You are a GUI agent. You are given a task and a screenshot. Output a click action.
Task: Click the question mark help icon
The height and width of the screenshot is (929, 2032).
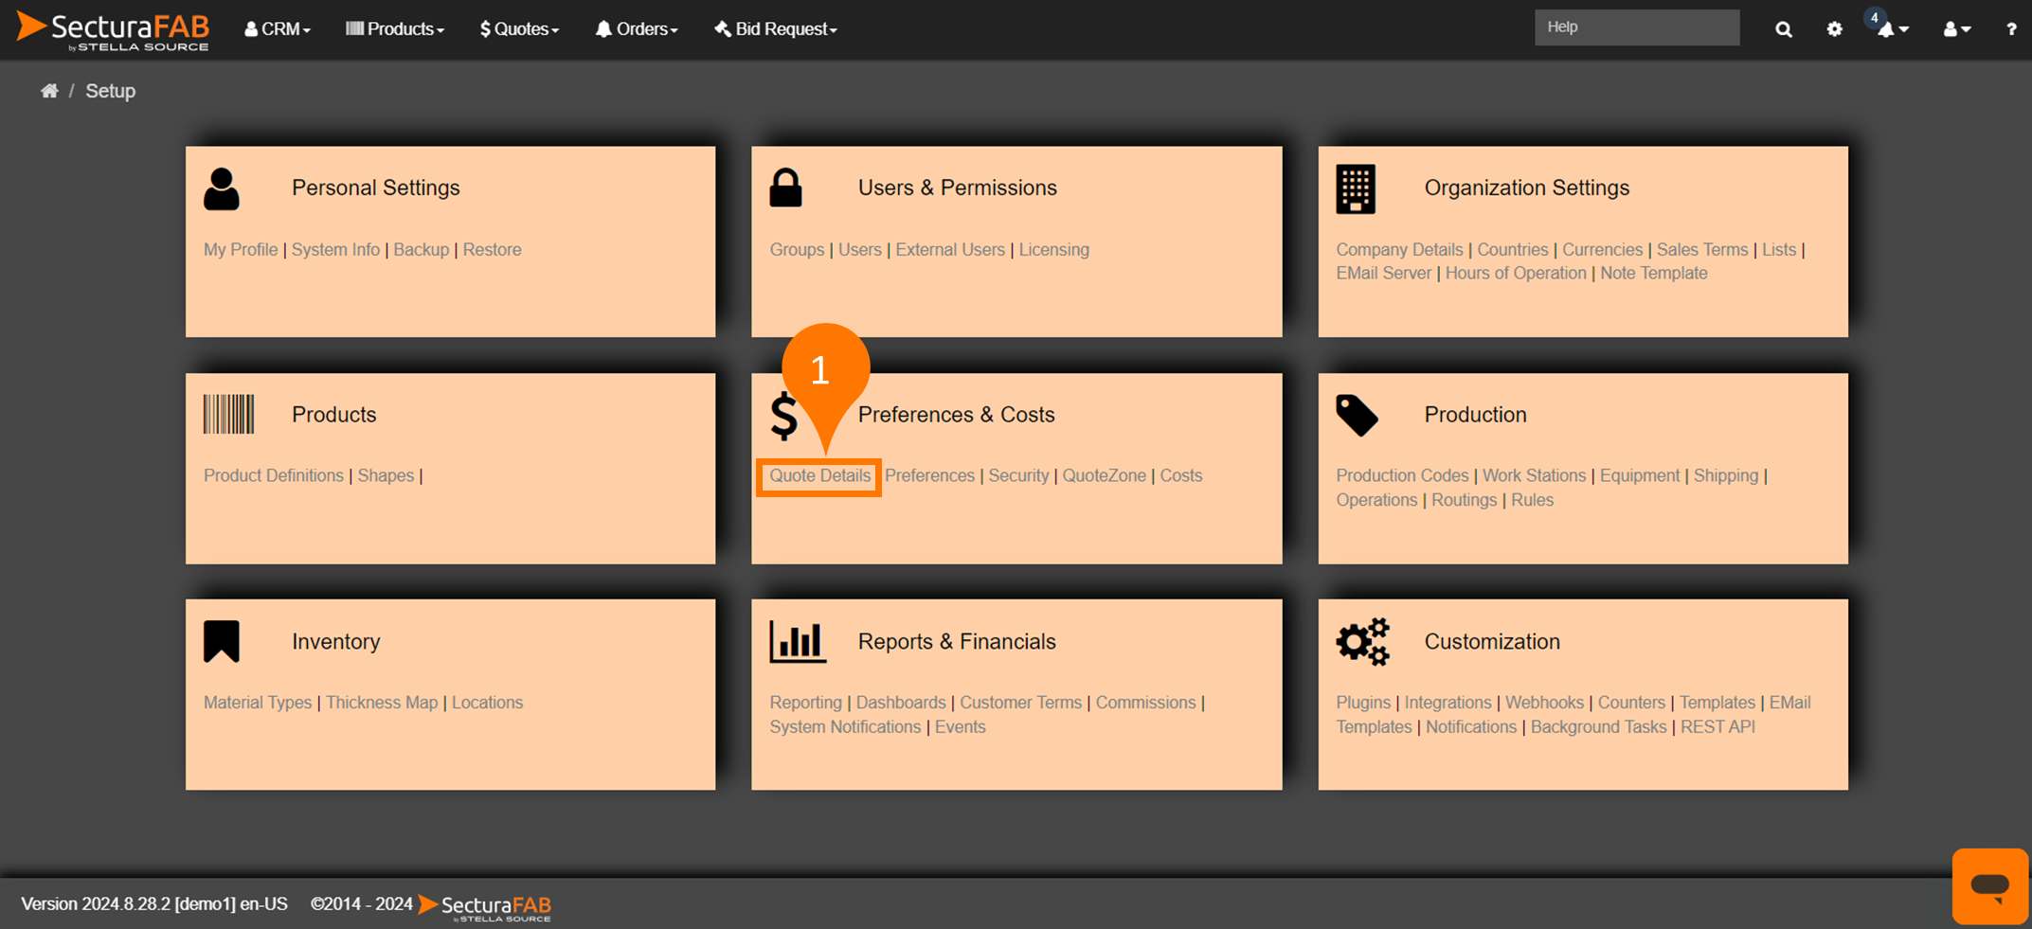[2010, 29]
